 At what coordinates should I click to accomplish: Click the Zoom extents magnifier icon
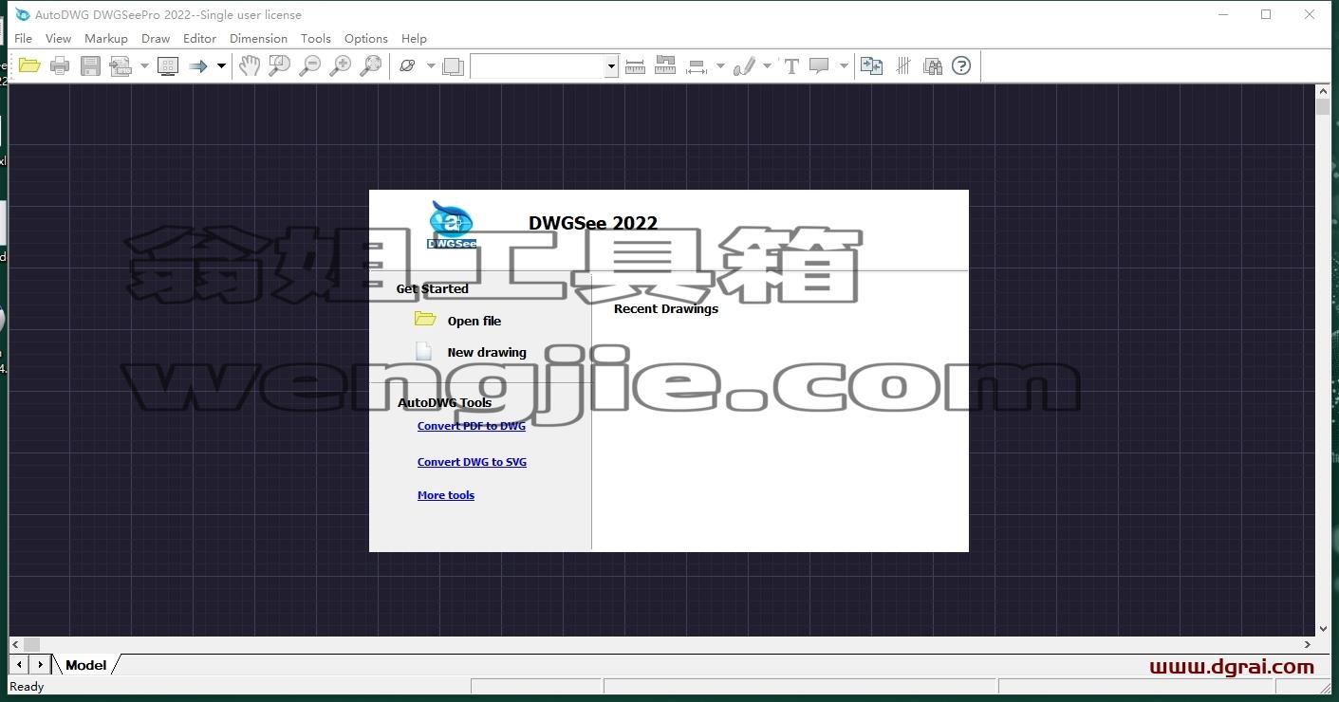point(370,65)
